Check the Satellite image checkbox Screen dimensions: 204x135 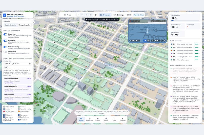pyautogui.click(x=19, y=117)
